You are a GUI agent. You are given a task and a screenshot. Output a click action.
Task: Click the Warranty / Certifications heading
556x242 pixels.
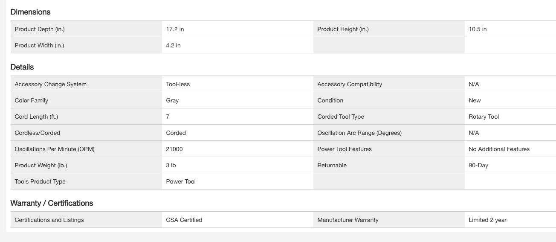[52, 203]
